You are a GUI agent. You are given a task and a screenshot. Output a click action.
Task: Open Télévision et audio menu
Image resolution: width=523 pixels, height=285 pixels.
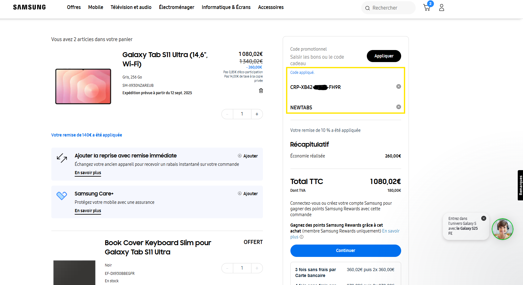point(131,7)
